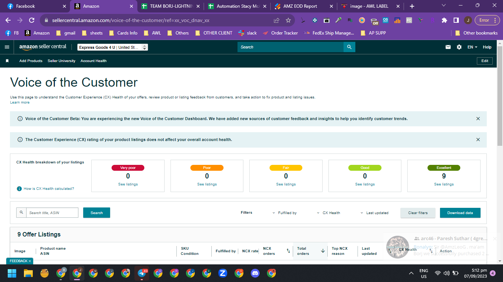The image size is (503, 282).
Task: Click the Edit button in the navigation bar
Action: [485, 61]
